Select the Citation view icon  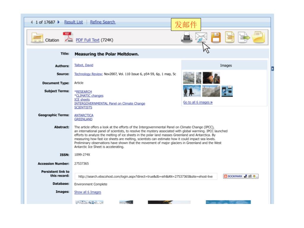coord(37,38)
